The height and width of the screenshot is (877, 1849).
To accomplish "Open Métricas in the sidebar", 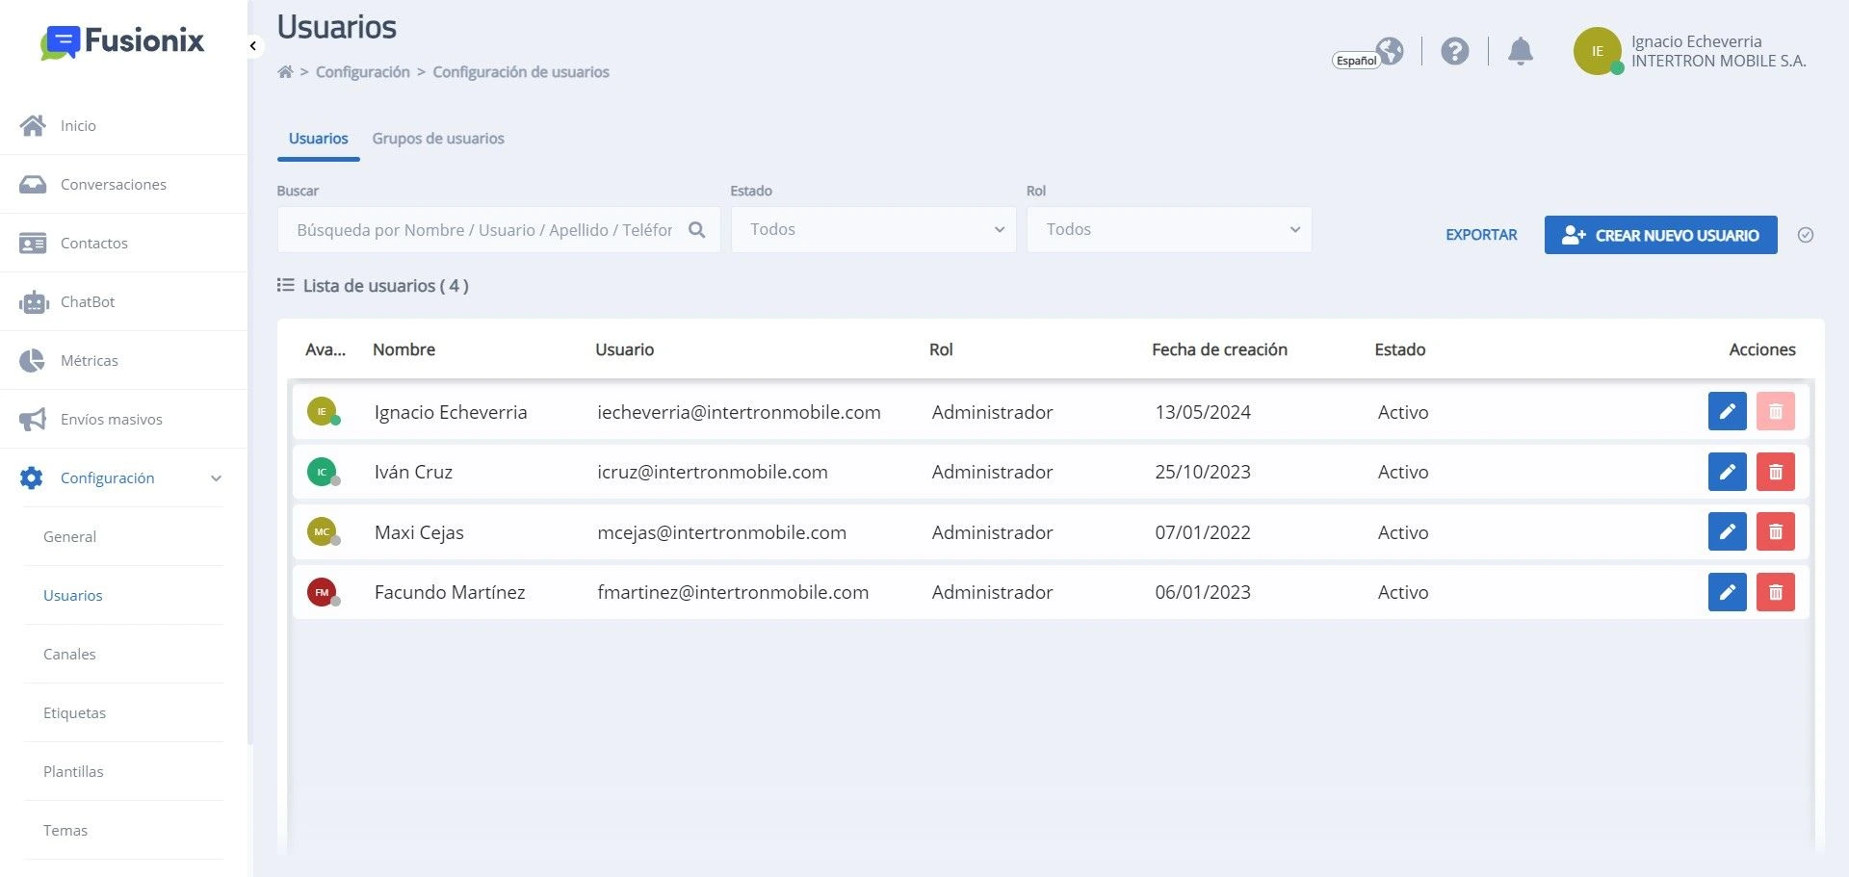I will tap(89, 360).
